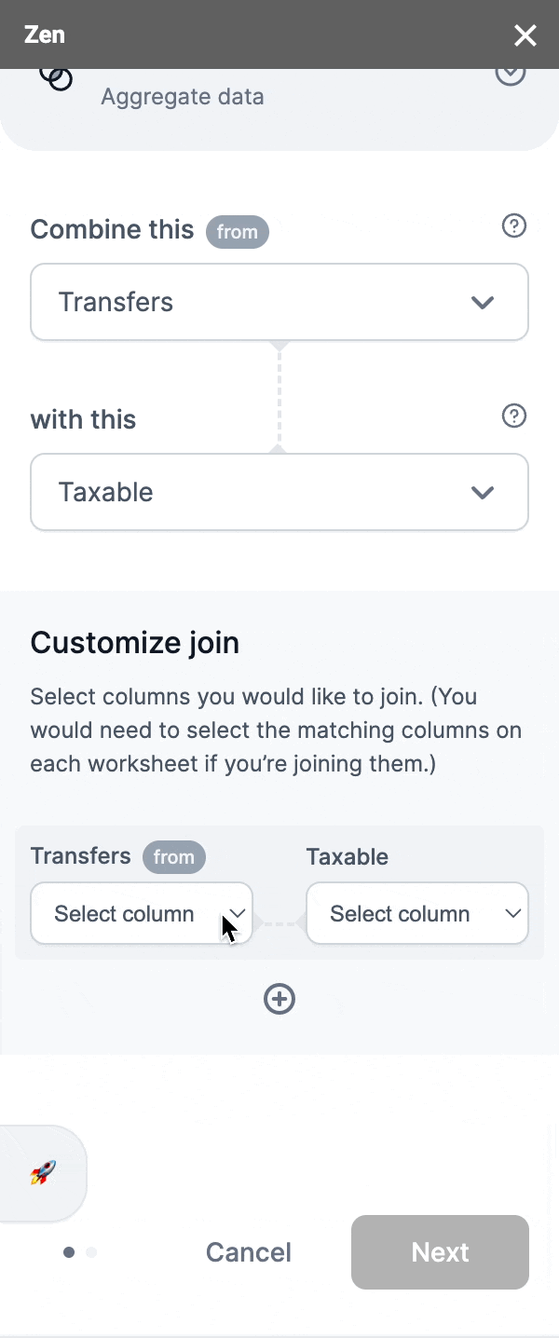Click the "from" badge next to Transfers label
This screenshot has height=1338, width=559.
click(174, 857)
